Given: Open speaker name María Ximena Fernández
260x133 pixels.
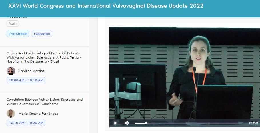Looking at the screenshot, I should click(38, 114).
